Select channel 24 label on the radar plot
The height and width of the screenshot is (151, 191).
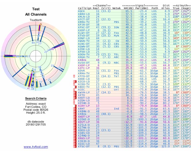[x=28, y=64]
